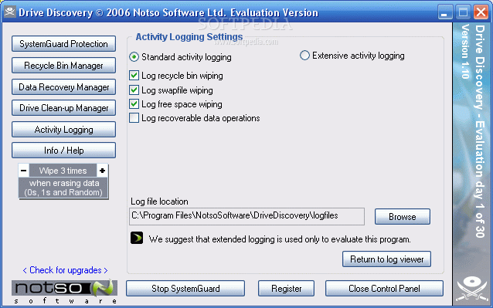Open Info / Help section
Screen dimensions: 493x308
63,151
